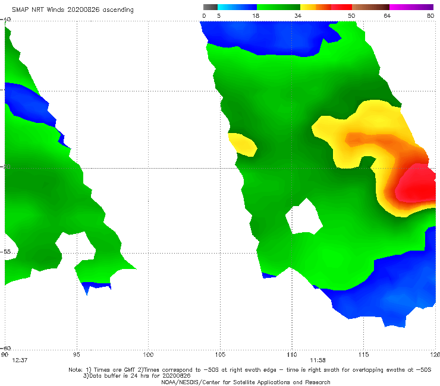Click the '-60' latitude axis label
The width and height of the screenshot is (440, 386).
[5, 348]
